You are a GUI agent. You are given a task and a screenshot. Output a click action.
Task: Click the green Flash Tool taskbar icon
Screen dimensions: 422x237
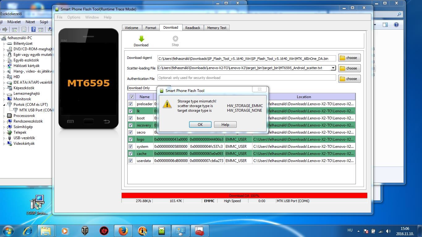[x=162, y=231]
